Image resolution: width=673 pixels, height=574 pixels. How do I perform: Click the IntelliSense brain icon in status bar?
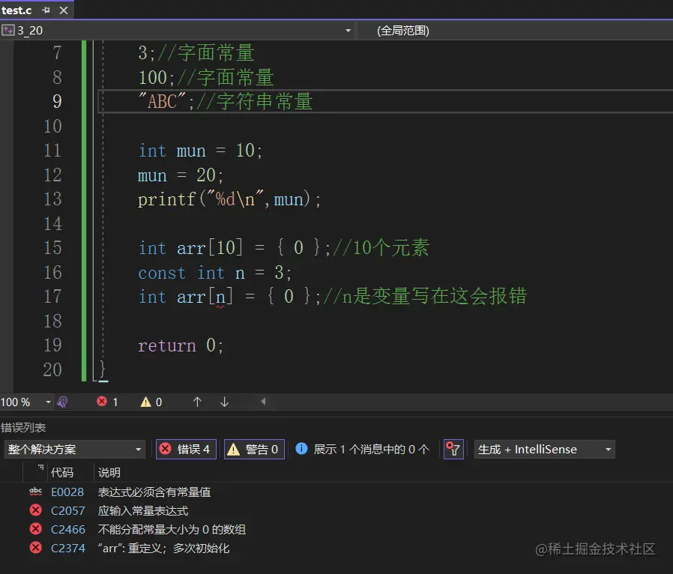(x=63, y=402)
